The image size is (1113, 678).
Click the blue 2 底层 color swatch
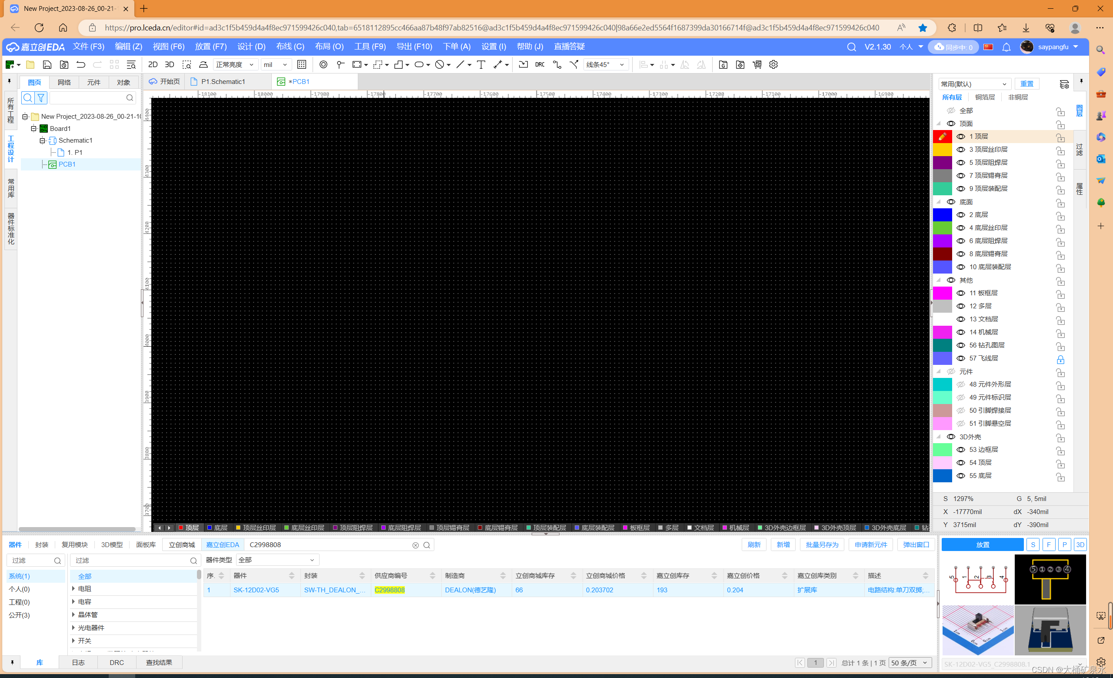tap(942, 215)
